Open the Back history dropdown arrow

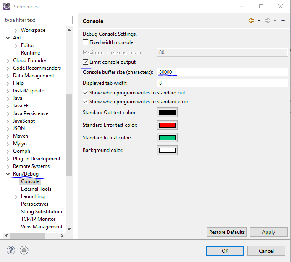click(x=259, y=21)
